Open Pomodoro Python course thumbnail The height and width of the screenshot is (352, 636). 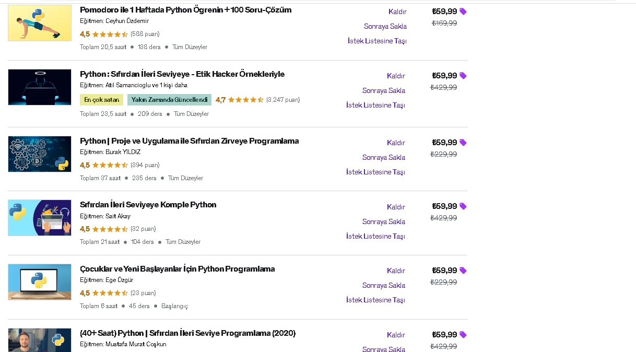click(x=40, y=23)
